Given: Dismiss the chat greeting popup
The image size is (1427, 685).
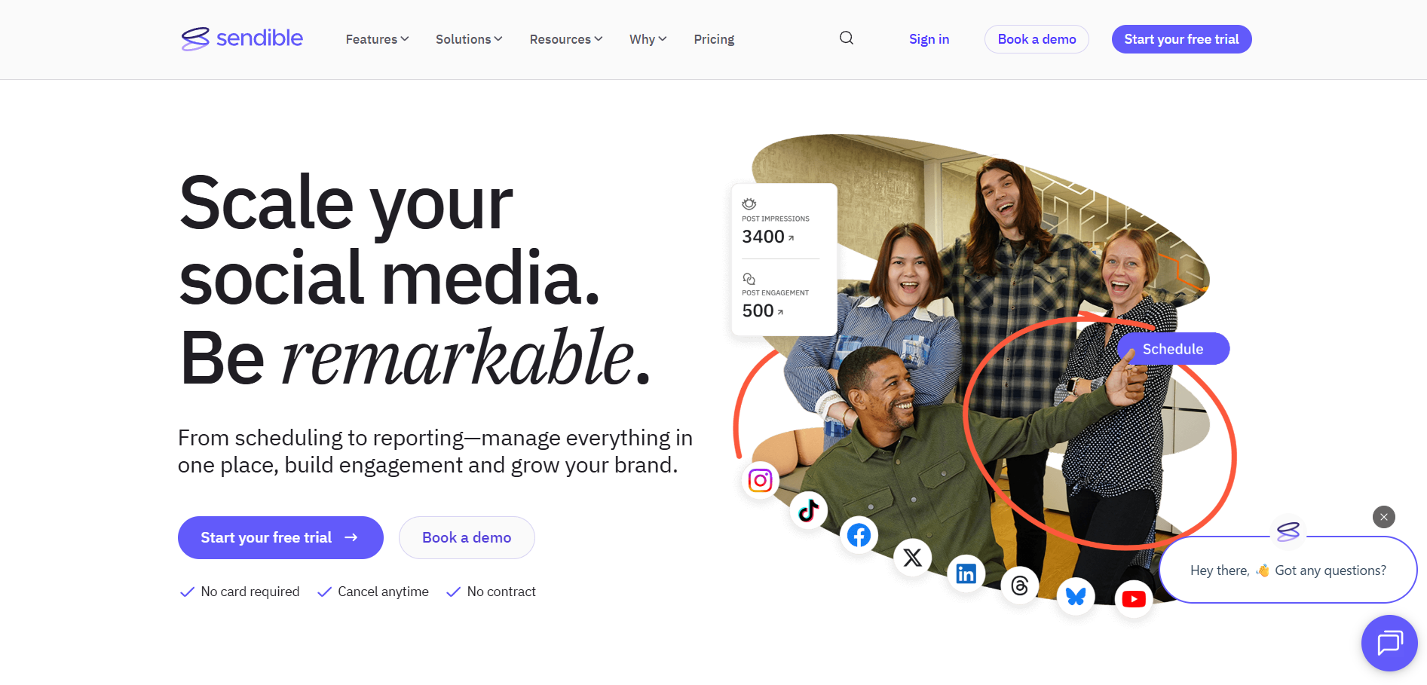Looking at the screenshot, I should (1383, 517).
